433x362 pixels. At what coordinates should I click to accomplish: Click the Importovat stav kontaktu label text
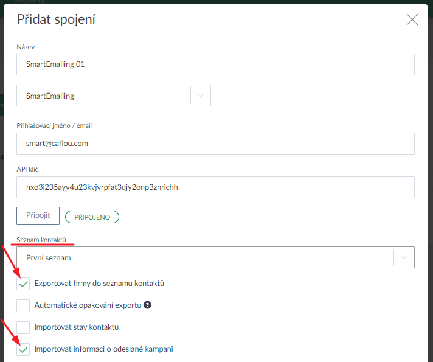pos(76,327)
